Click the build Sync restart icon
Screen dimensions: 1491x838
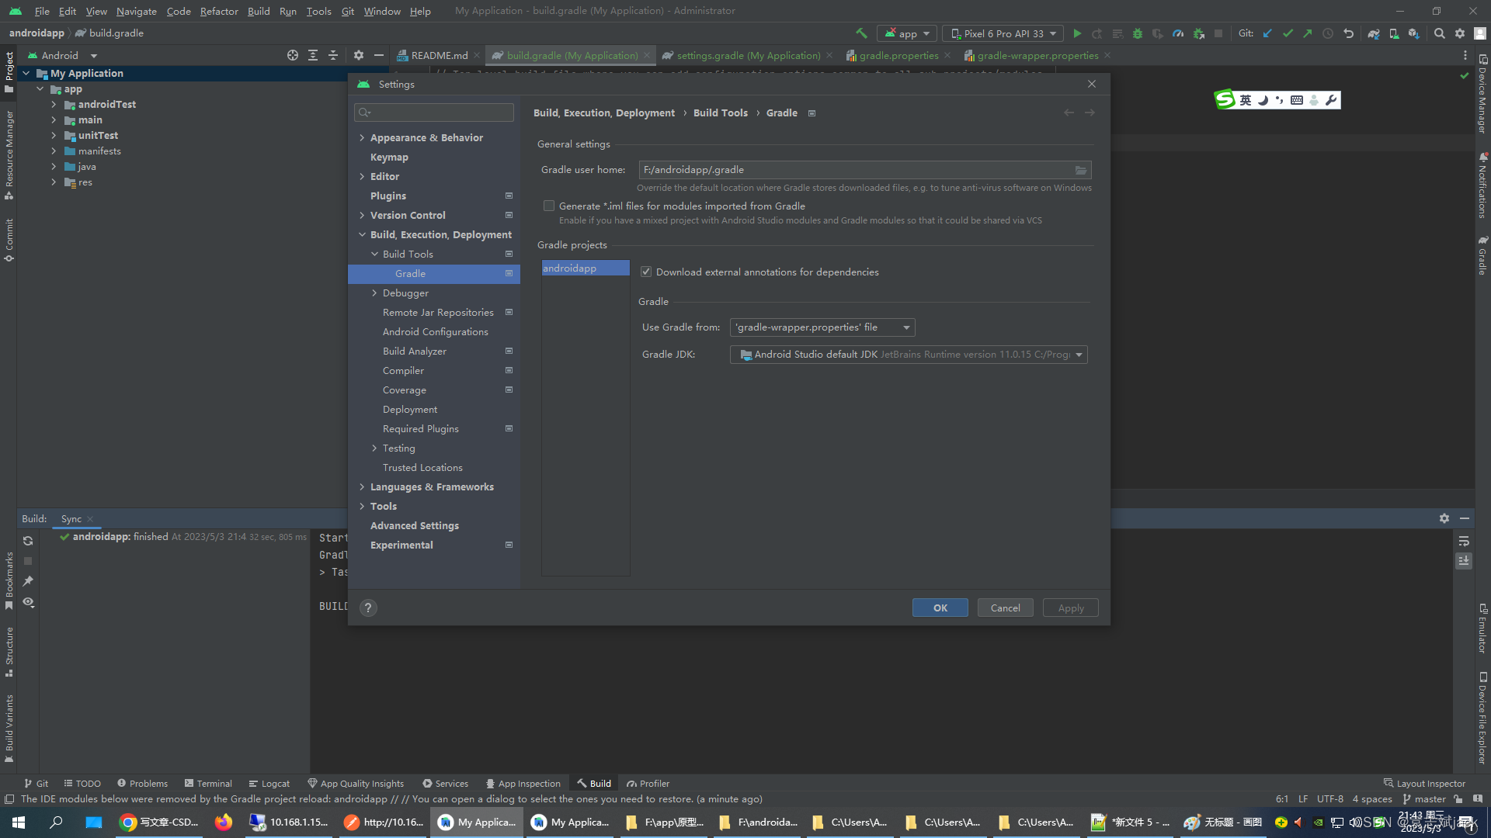[x=28, y=541]
